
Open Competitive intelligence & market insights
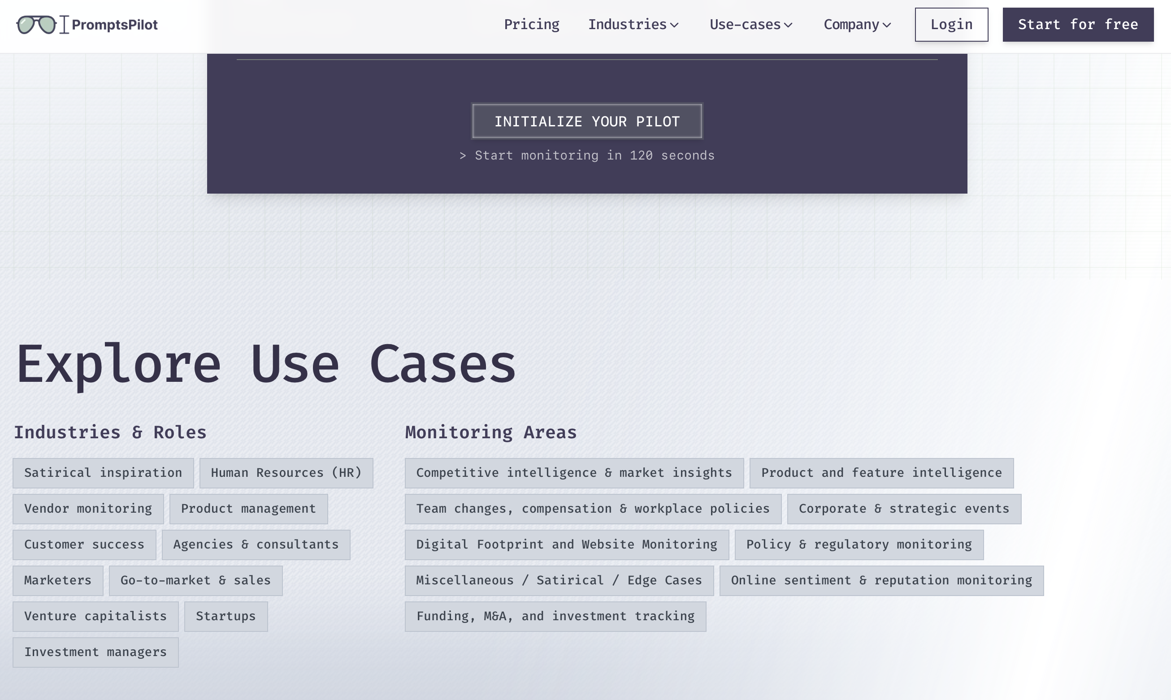[574, 473]
